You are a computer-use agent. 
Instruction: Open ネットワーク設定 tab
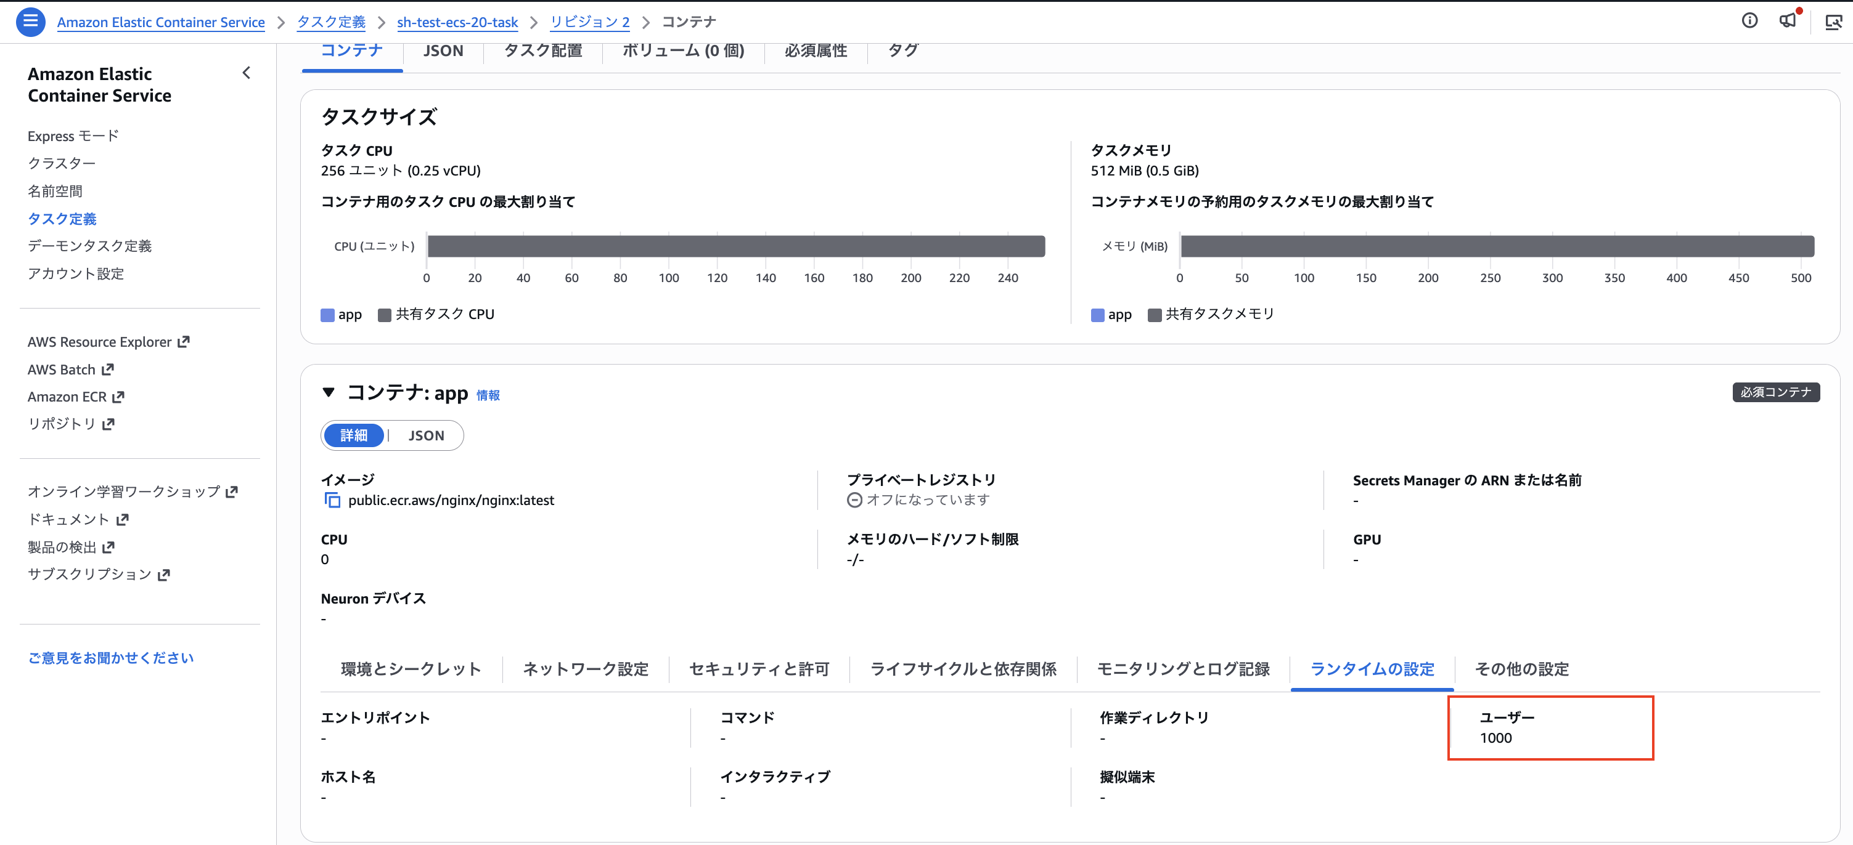[x=585, y=669]
